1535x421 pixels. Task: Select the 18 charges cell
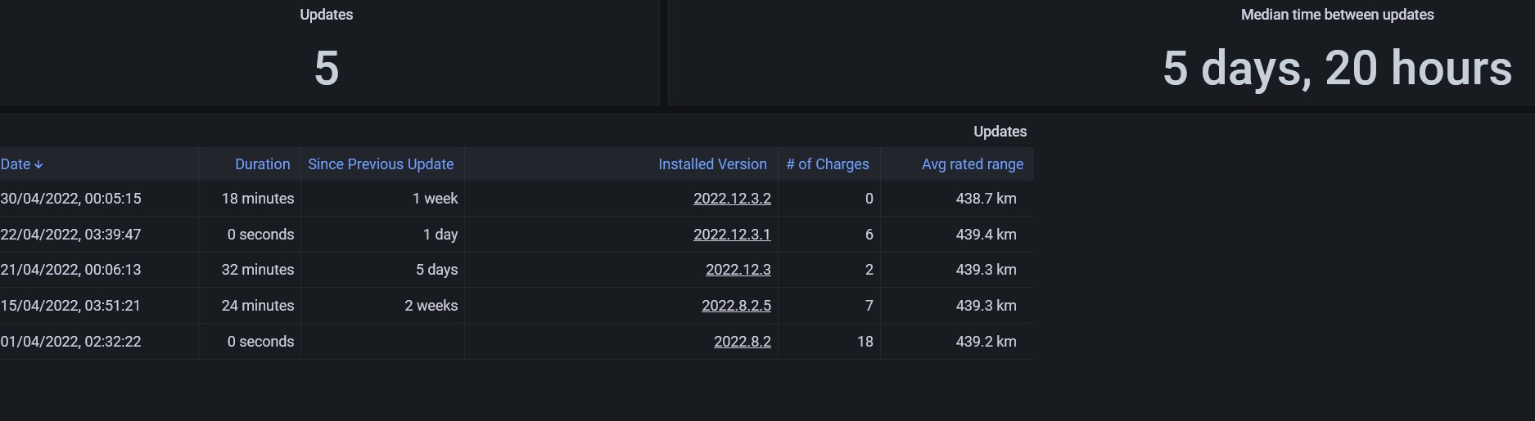coord(865,342)
